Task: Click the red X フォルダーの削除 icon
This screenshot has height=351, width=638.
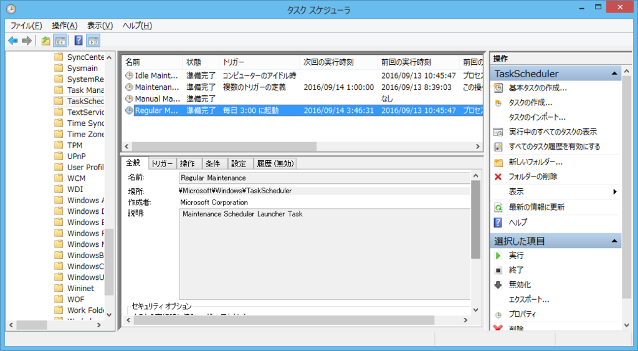Action: (x=498, y=176)
